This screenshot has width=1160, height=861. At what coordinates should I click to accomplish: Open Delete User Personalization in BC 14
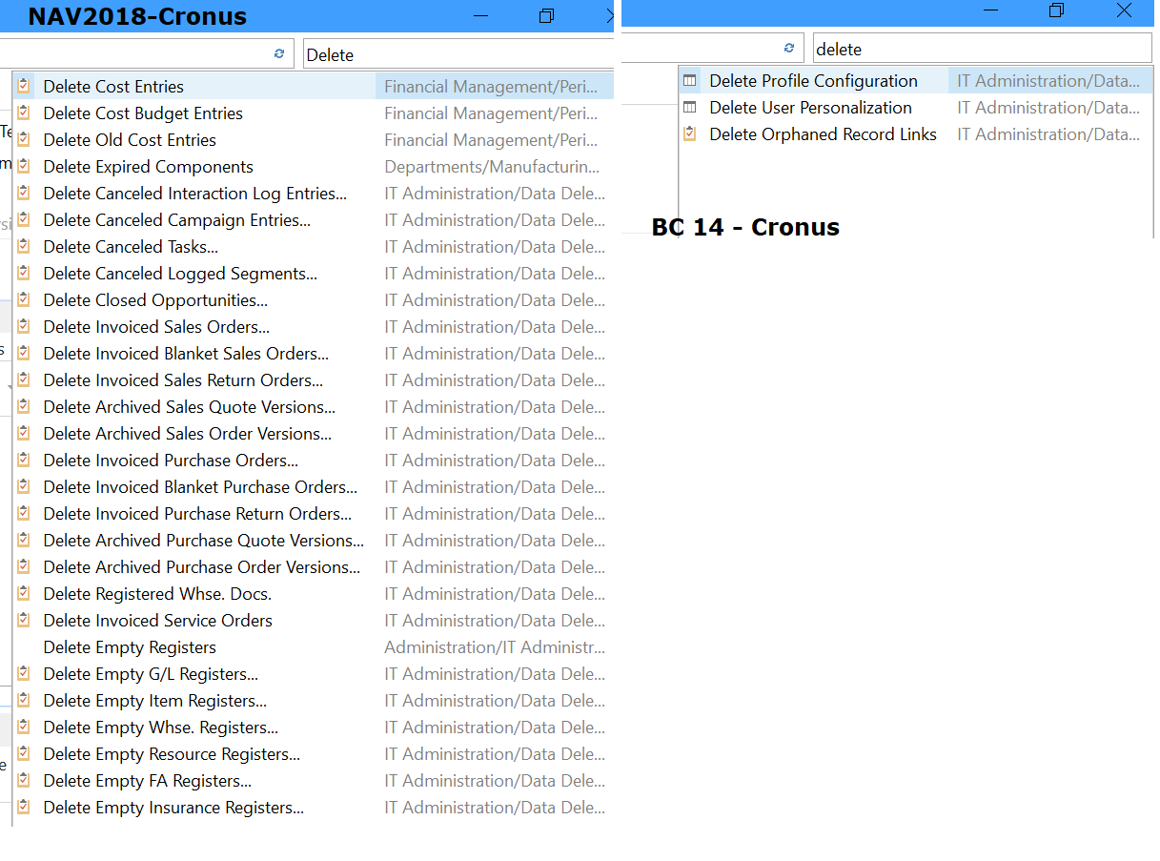click(x=915, y=107)
